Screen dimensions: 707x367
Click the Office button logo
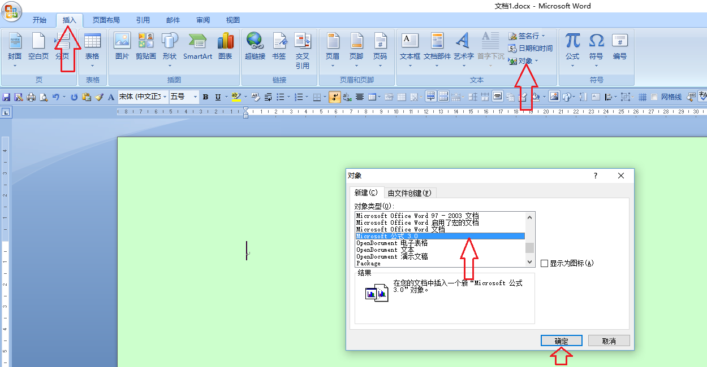11,11
